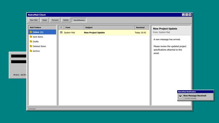Click the System Mail sender cell
The height and width of the screenshot is (123, 219).
[x=69, y=32]
